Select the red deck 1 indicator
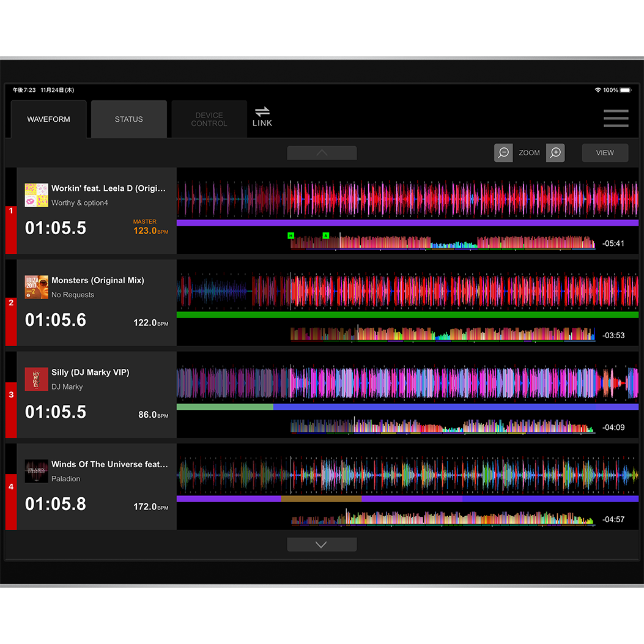The image size is (644, 644). click(10, 229)
